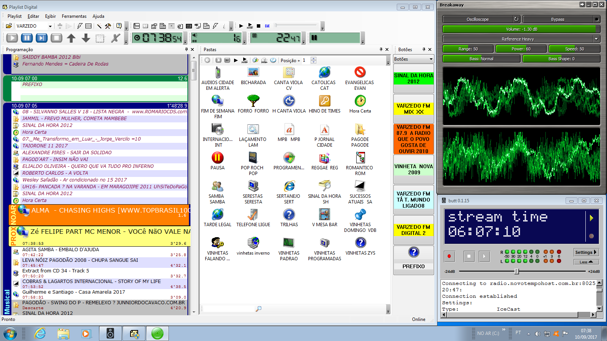Open the Editar menu
Image resolution: width=607 pixels, height=341 pixels.
(33, 16)
